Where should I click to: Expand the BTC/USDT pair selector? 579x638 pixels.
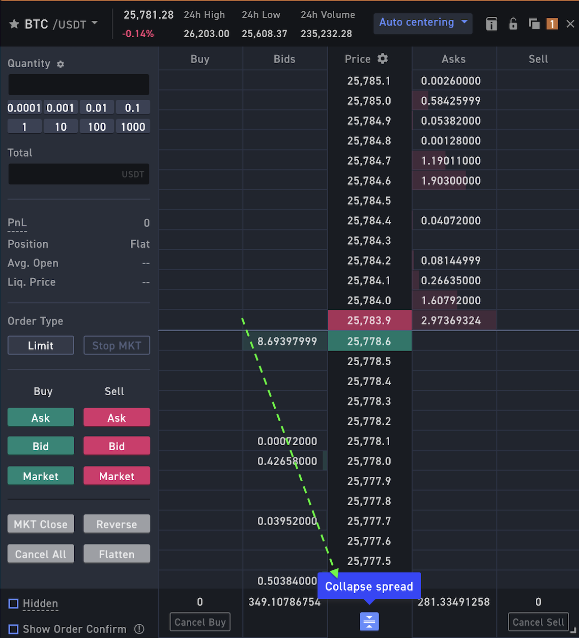(x=61, y=24)
